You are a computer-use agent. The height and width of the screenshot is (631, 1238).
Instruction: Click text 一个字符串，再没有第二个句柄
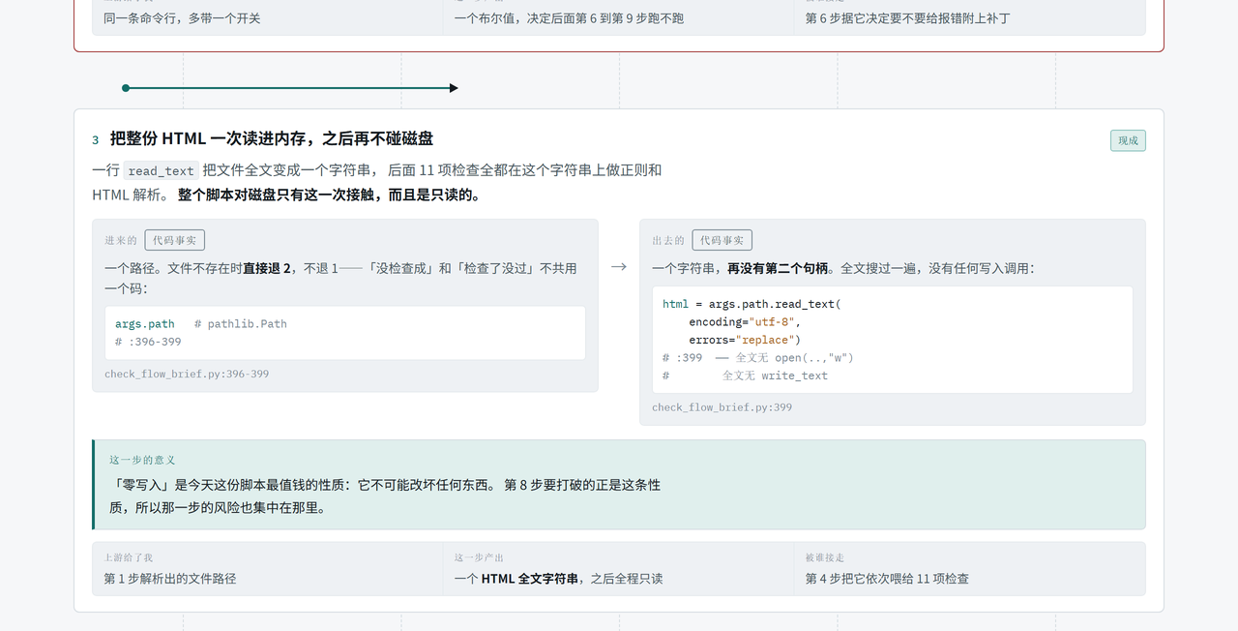coord(740,268)
